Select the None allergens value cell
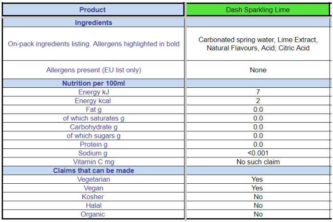 pyautogui.click(x=258, y=70)
